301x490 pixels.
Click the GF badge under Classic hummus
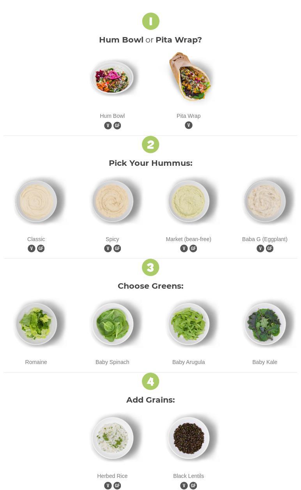pos(41,249)
